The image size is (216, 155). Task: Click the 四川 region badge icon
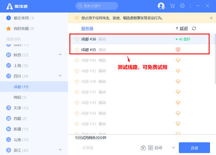9,76
